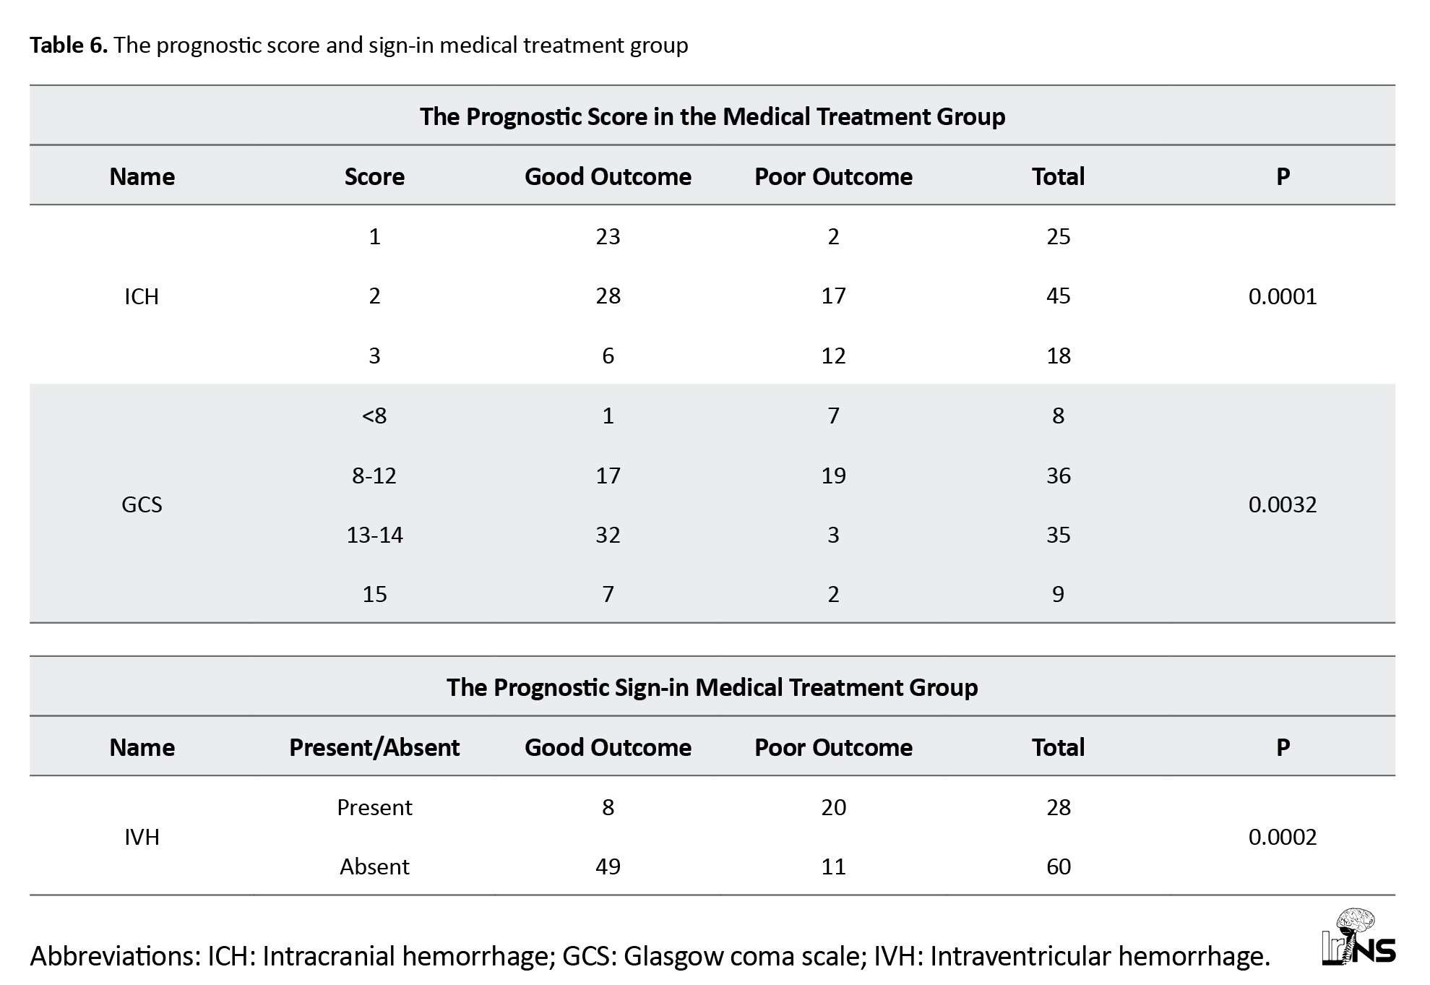Click the Present cell in IVH row
Image resolution: width=1430 pixels, height=985 pixels.
pyautogui.click(x=374, y=807)
